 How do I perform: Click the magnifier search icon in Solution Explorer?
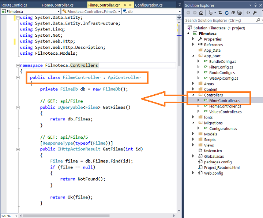click(x=258, y=20)
